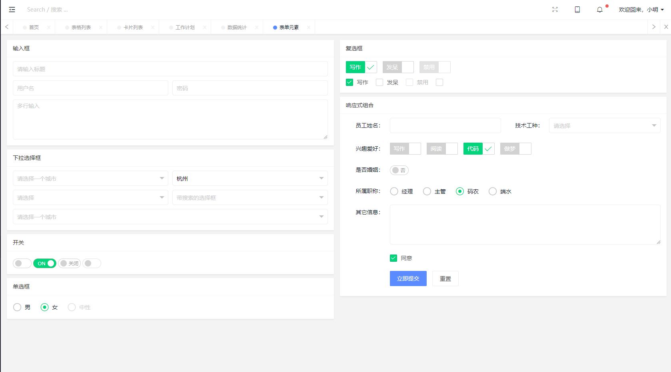Open the 技术工种 请选择 dropdown
The width and height of the screenshot is (671, 372).
(x=605, y=125)
